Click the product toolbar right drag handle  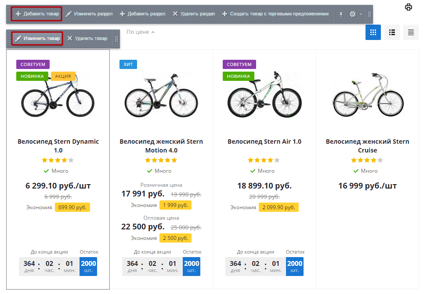click(x=116, y=39)
